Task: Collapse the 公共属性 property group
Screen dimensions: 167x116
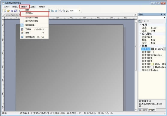Action: pyautogui.click(x=140, y=34)
